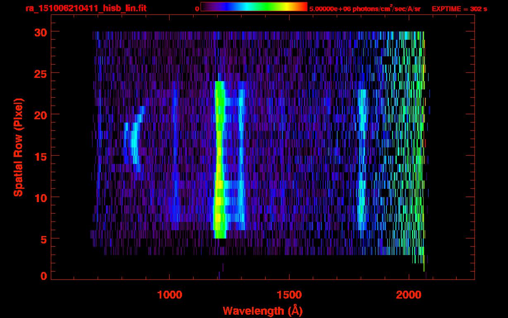Click the red end of the color bar
Viewport: 508px width, 318px height.
coord(304,7)
